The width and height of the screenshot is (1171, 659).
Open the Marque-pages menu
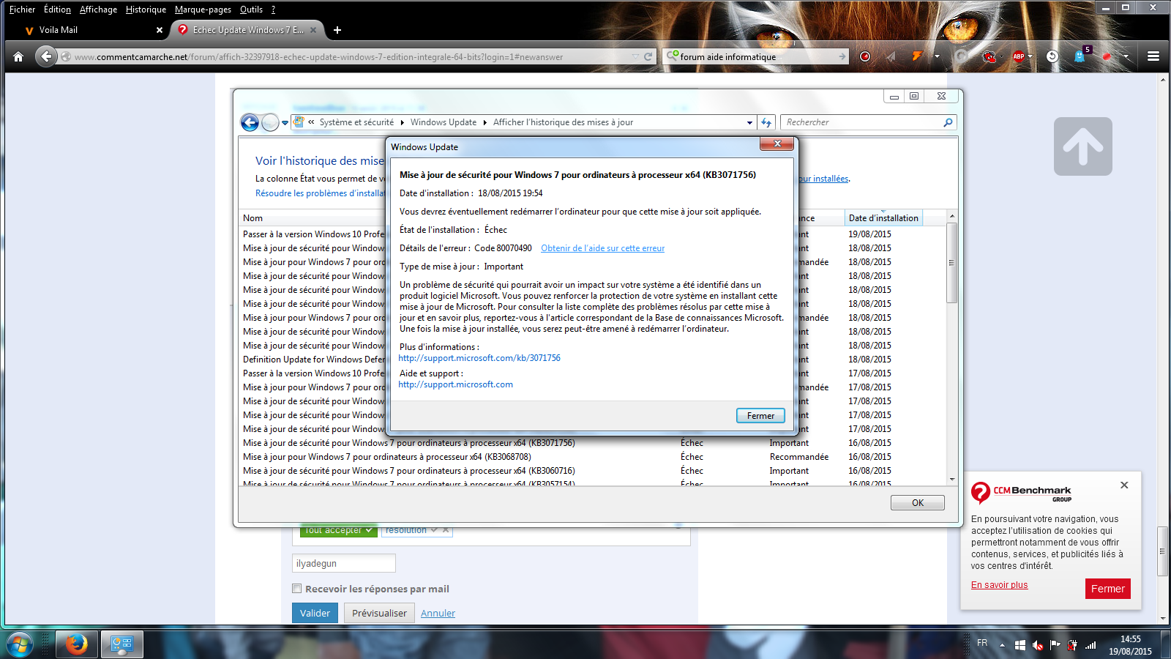pyautogui.click(x=203, y=10)
